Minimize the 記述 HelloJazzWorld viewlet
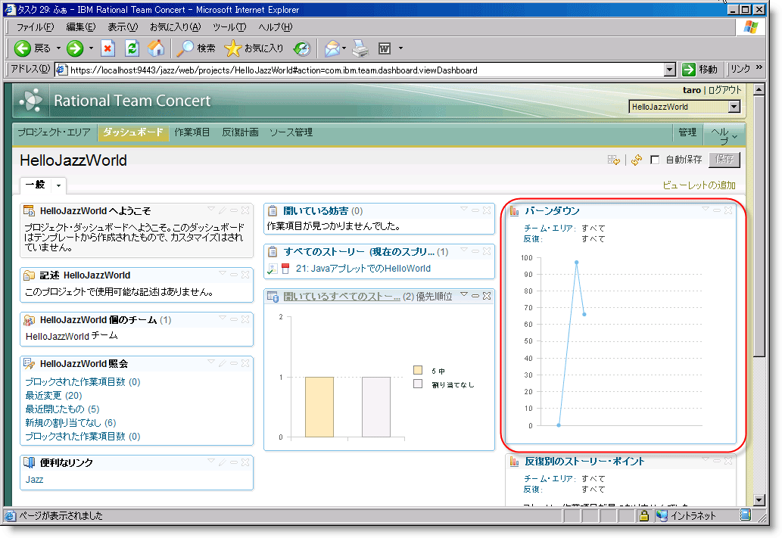782x538 pixels. 234,275
